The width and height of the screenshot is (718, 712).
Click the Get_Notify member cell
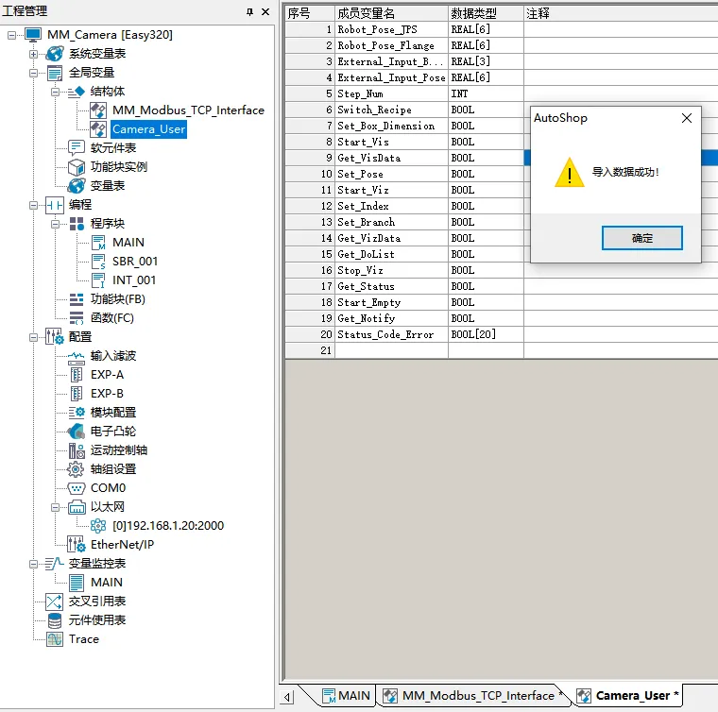[391, 318]
